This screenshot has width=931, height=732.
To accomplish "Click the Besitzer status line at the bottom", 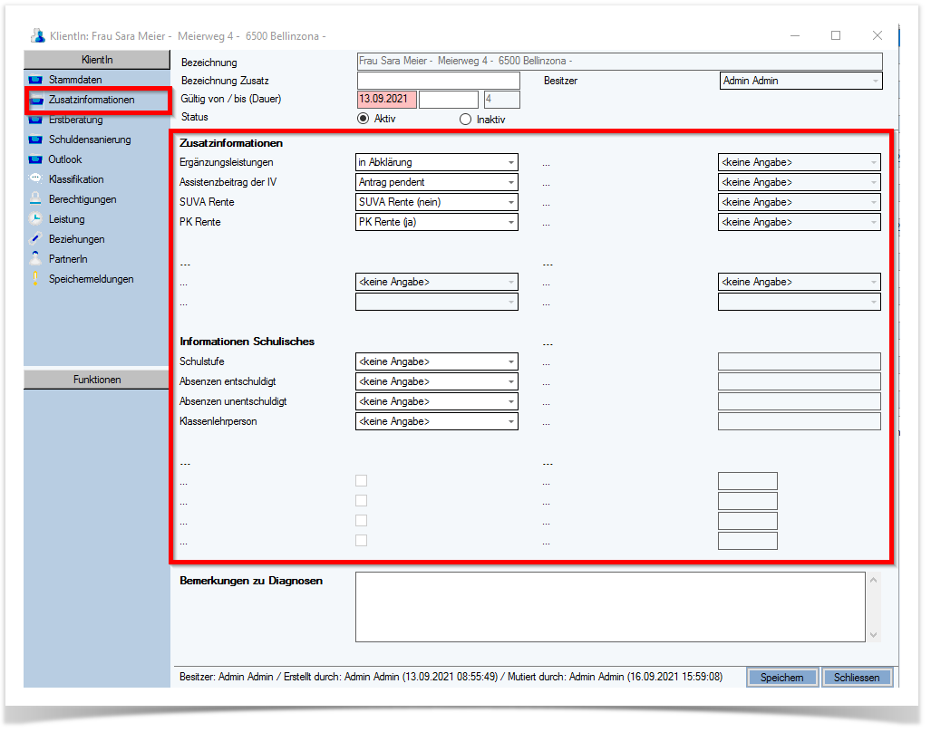I will (451, 677).
